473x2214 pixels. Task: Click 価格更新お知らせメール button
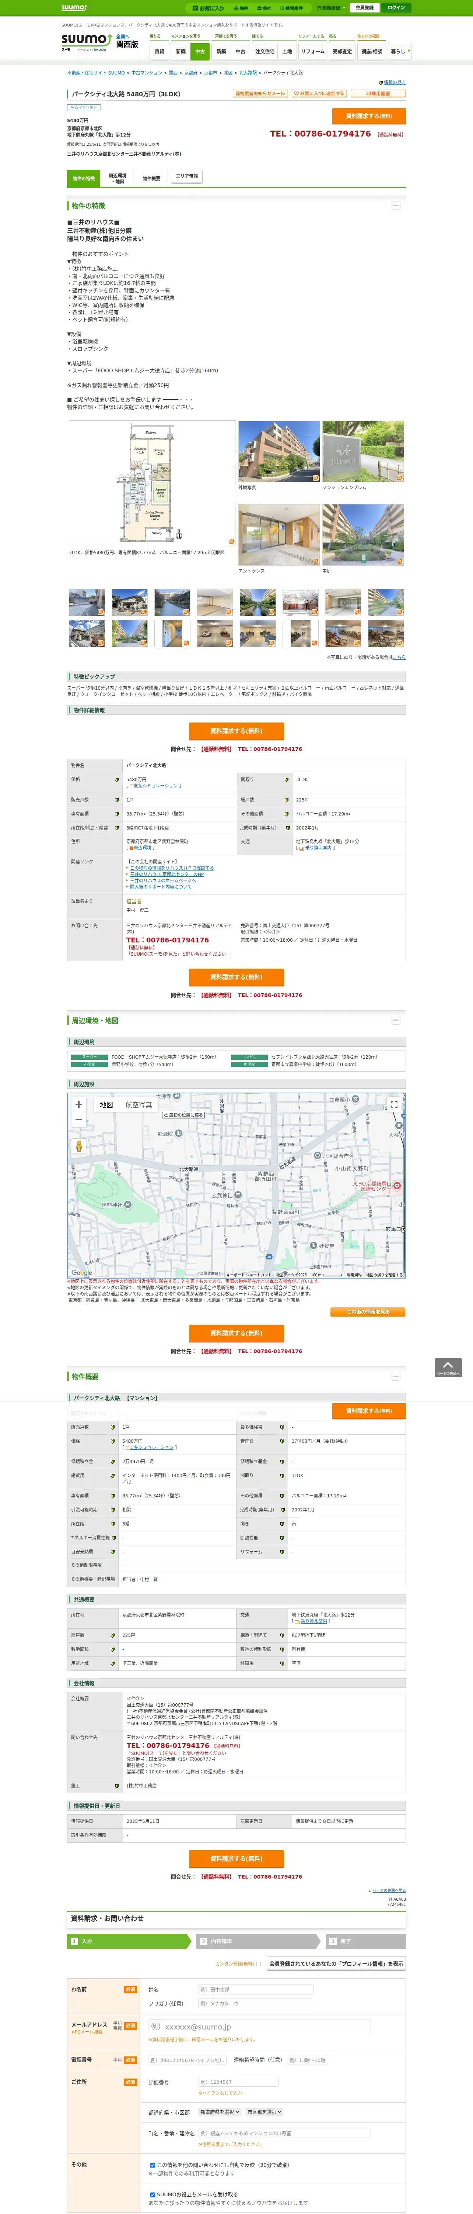(x=260, y=94)
